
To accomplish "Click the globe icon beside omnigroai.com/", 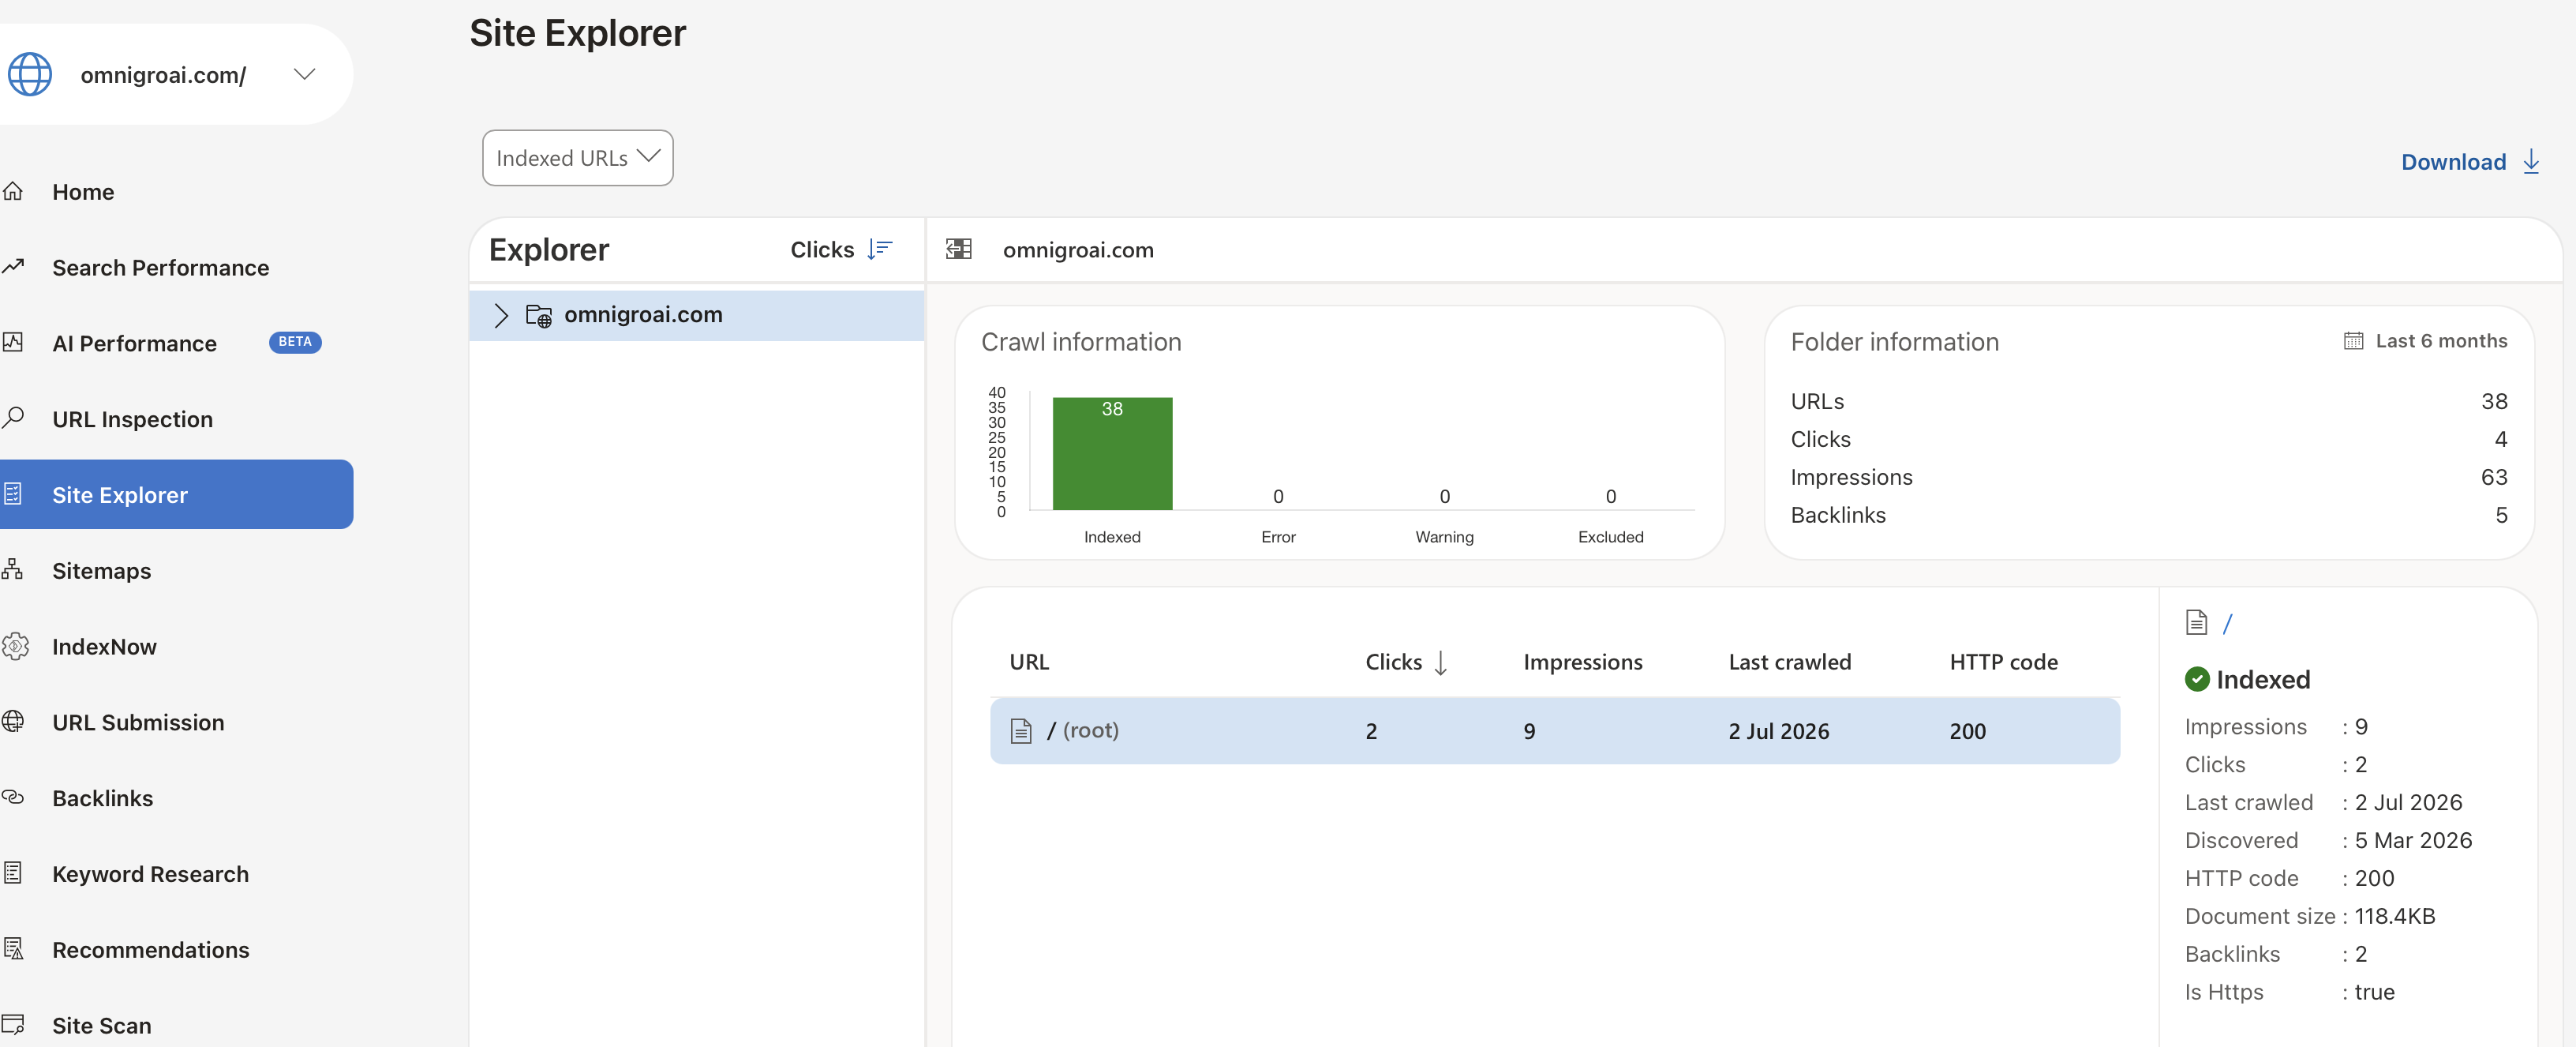I will pos(30,74).
